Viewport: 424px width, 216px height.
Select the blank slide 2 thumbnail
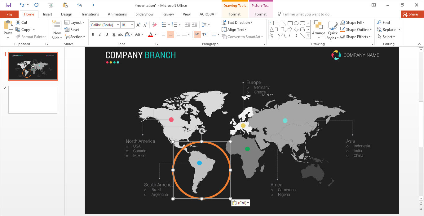click(x=33, y=100)
